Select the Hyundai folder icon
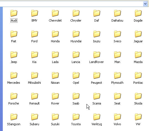 (76, 34)
